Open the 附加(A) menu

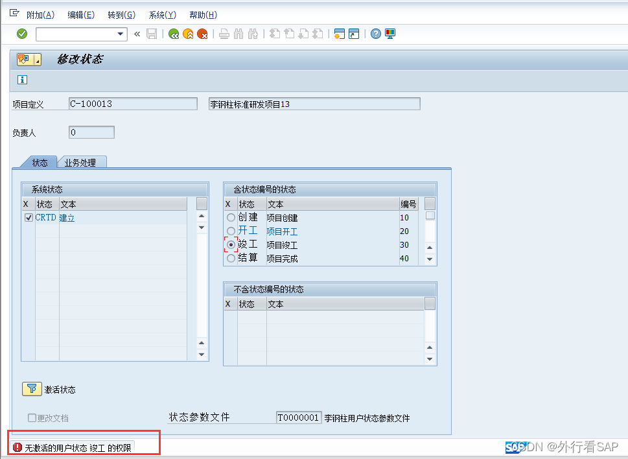[x=40, y=15]
